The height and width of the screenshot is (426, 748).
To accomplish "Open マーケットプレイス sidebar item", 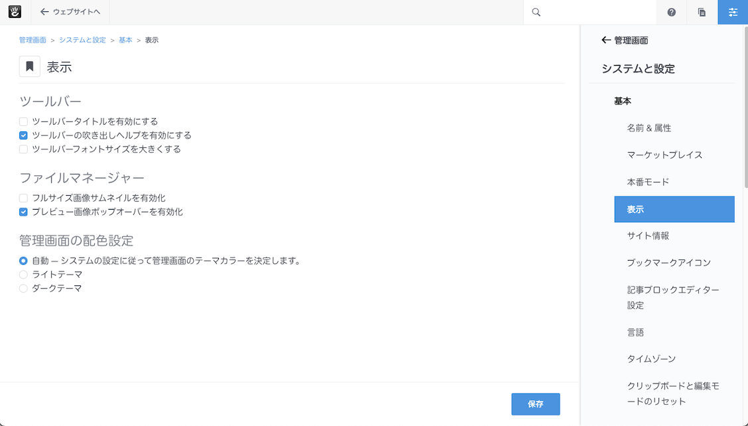I will click(x=664, y=155).
